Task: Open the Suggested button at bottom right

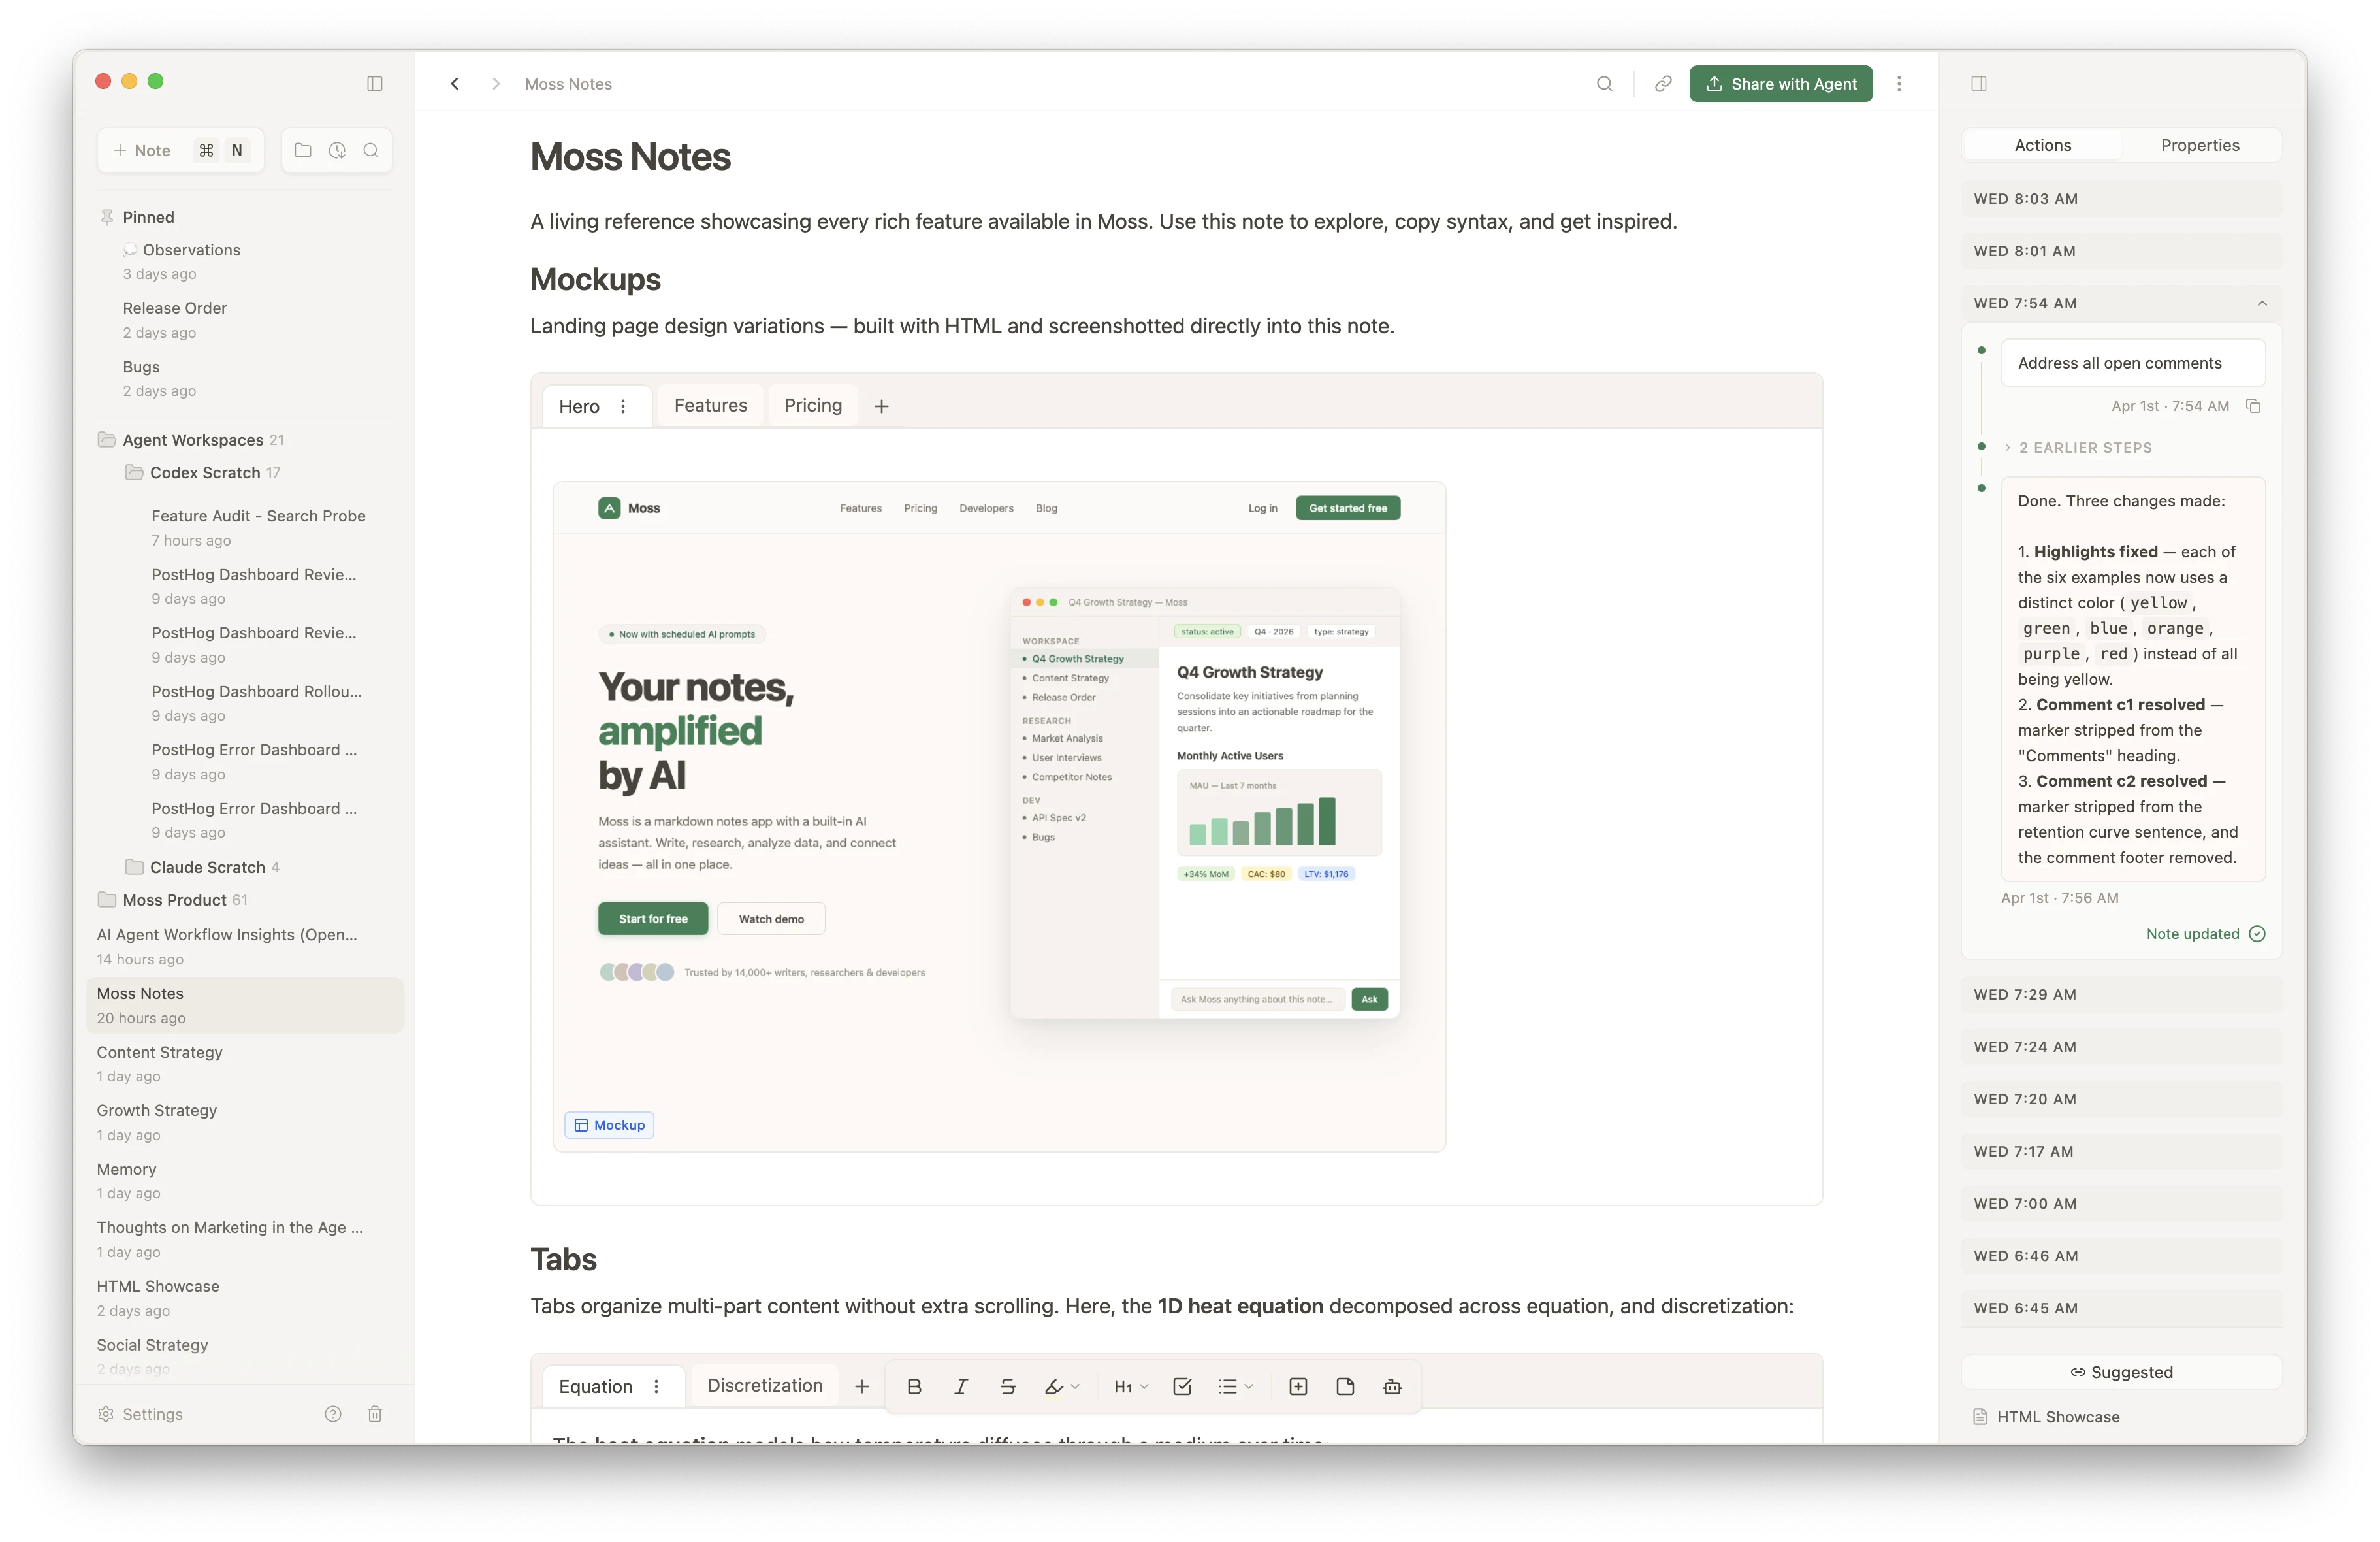Action: 2121,1372
